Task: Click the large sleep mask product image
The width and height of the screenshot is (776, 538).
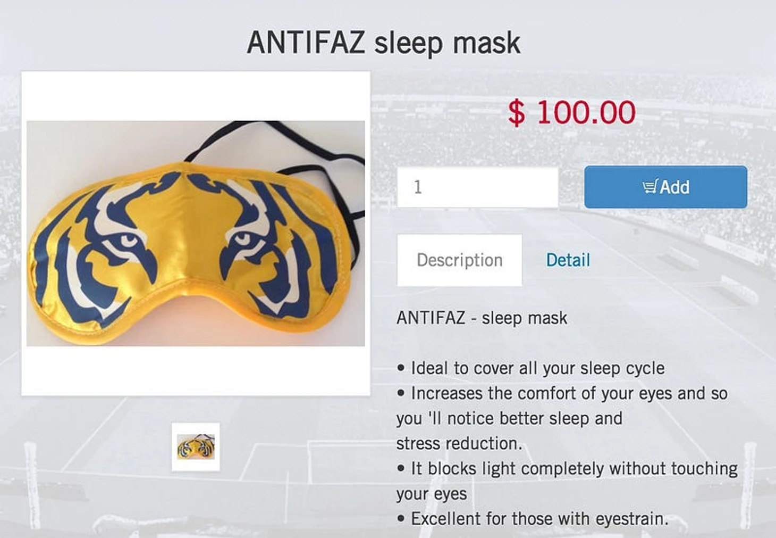Action: [x=196, y=233]
